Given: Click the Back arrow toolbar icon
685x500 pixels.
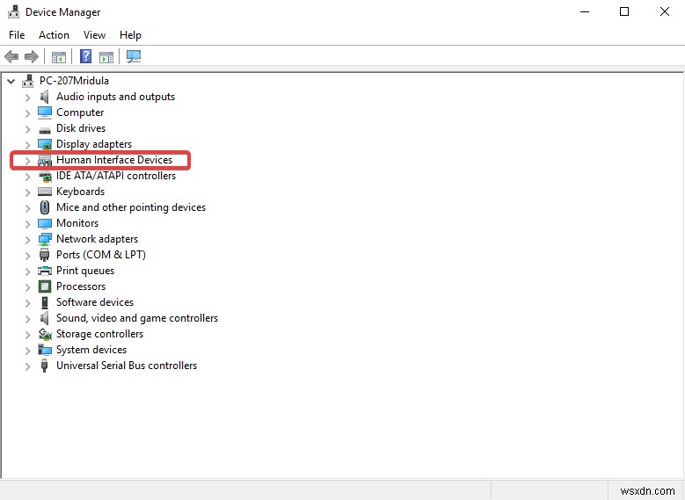Looking at the screenshot, I should click(x=11, y=56).
